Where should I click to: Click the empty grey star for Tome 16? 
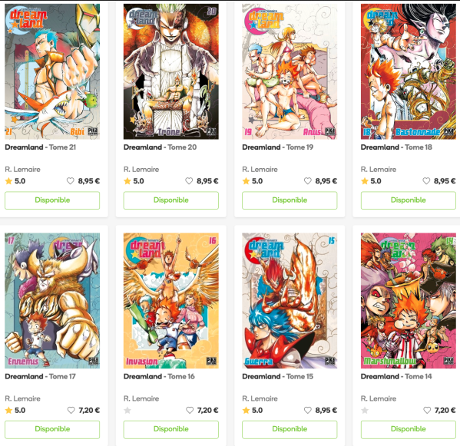pos(127,410)
